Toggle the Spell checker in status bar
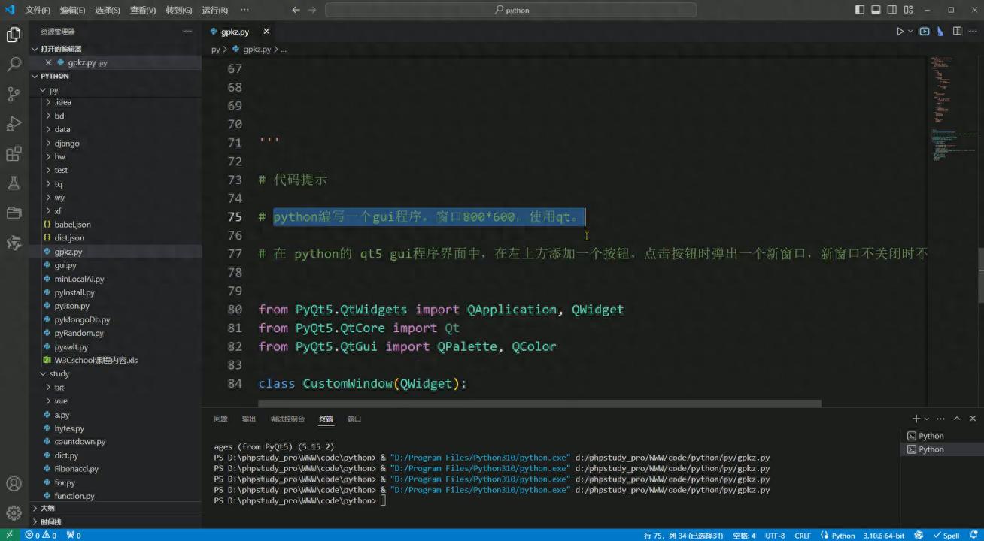 tap(946, 536)
